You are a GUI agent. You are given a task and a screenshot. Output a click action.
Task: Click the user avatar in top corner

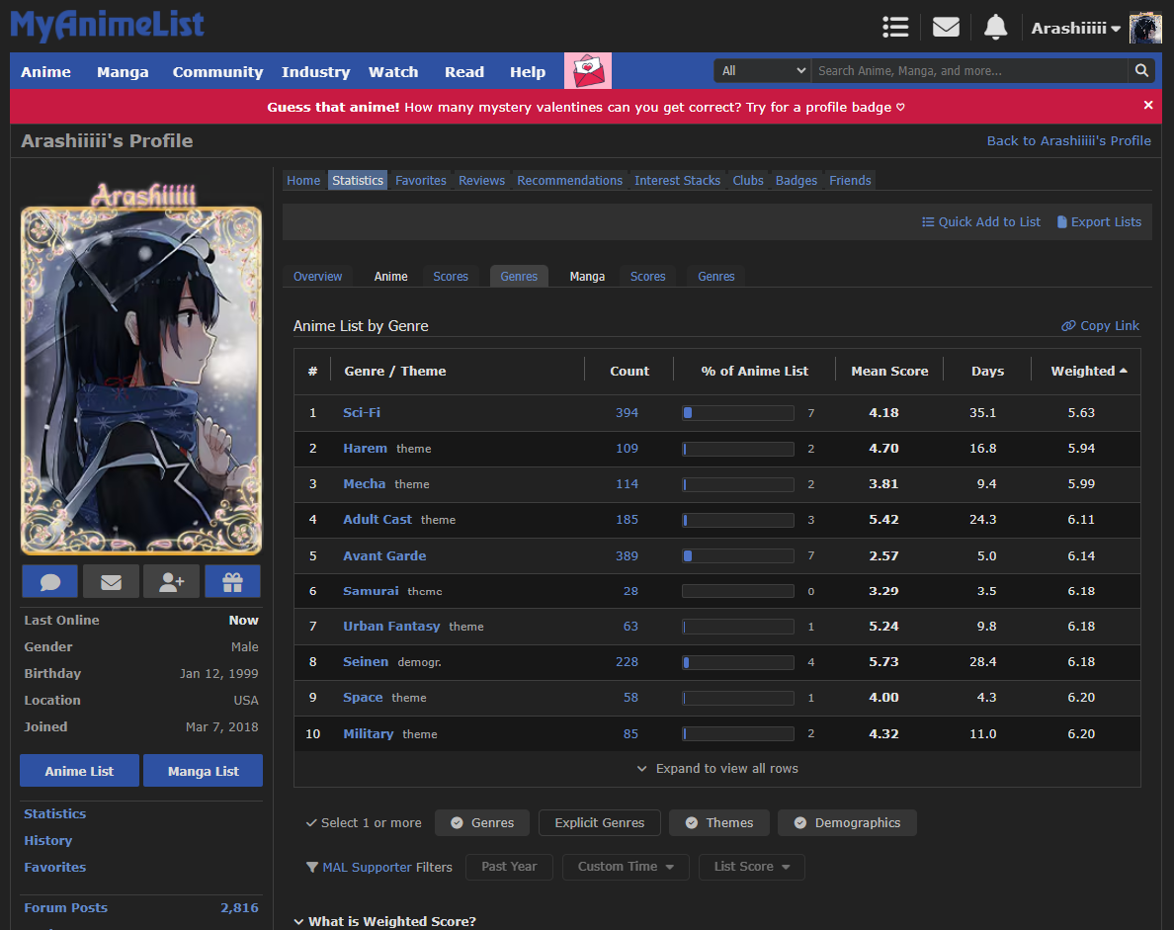[1144, 29]
